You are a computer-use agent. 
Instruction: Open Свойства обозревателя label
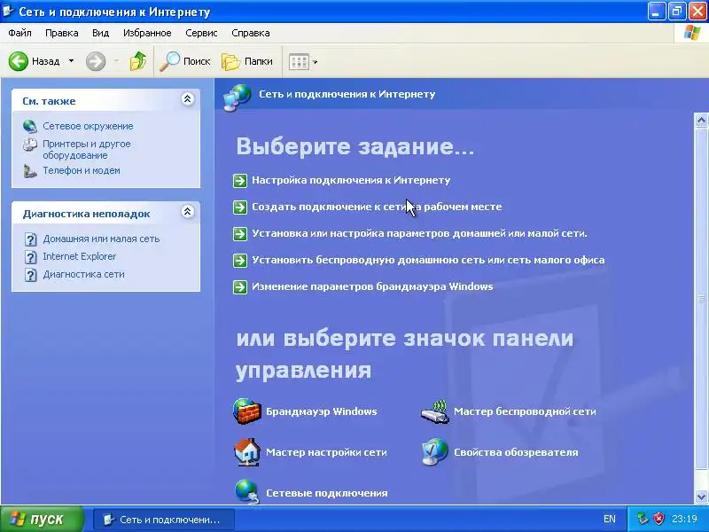coord(516,452)
